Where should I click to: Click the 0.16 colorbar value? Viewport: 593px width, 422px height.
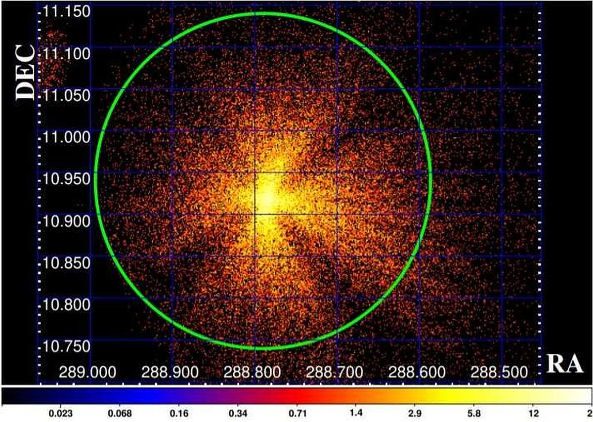tap(179, 413)
